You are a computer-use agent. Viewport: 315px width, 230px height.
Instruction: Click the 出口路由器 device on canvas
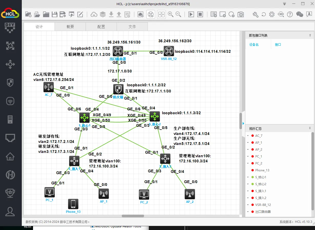tap(118, 51)
